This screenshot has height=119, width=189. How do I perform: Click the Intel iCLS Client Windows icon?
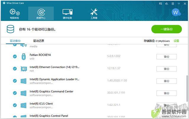[23, 105]
